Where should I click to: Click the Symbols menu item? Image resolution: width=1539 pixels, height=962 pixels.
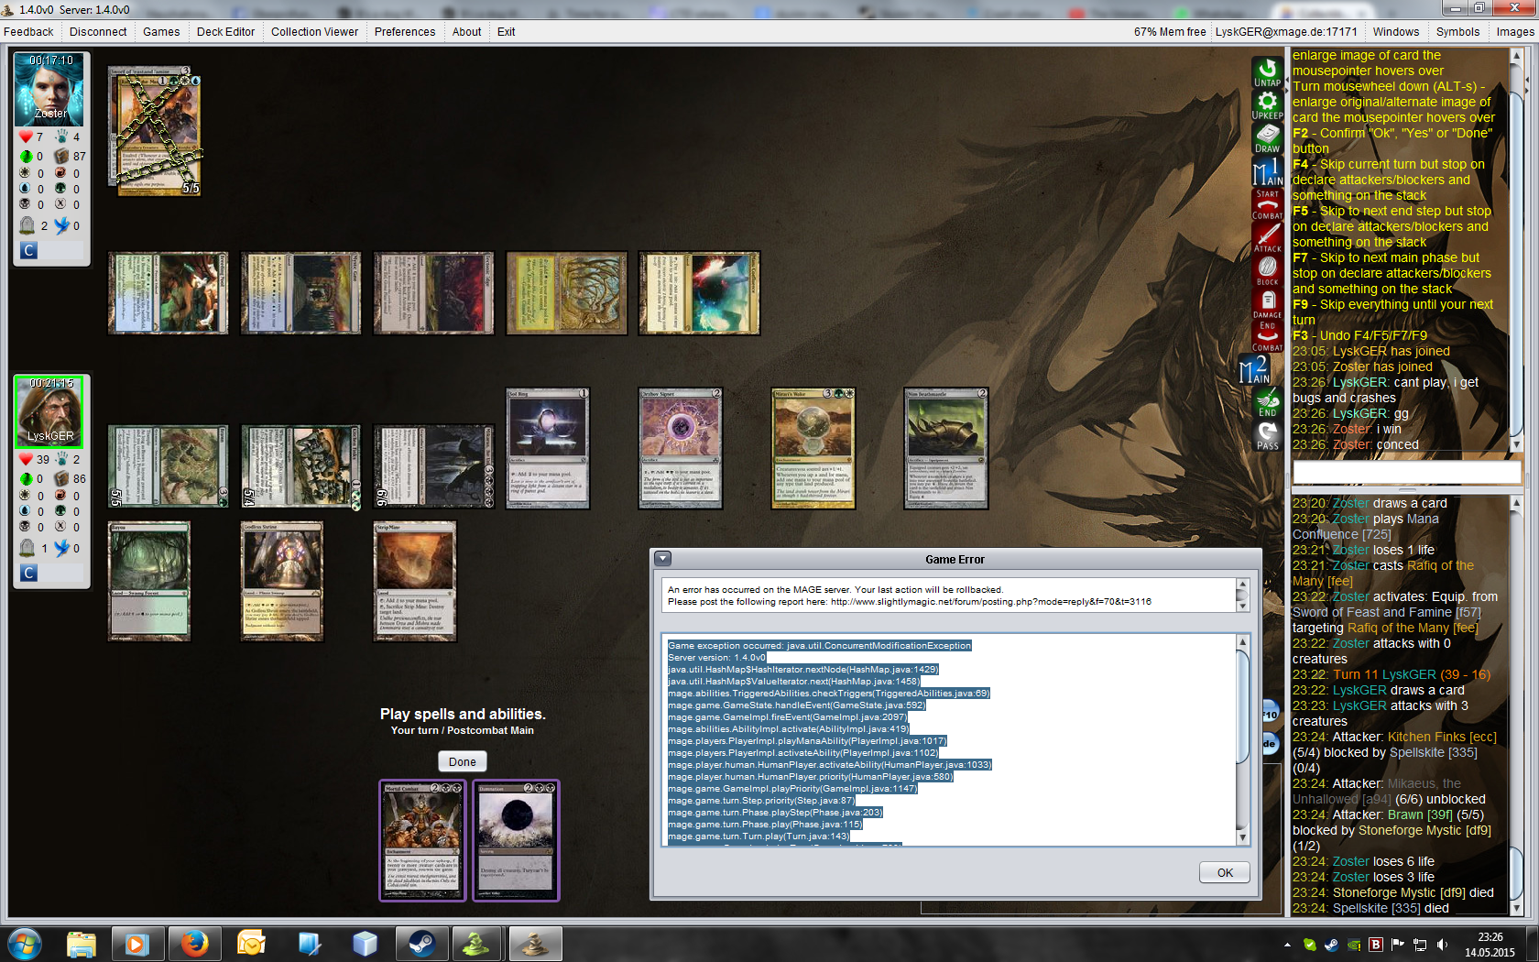coord(1457,32)
